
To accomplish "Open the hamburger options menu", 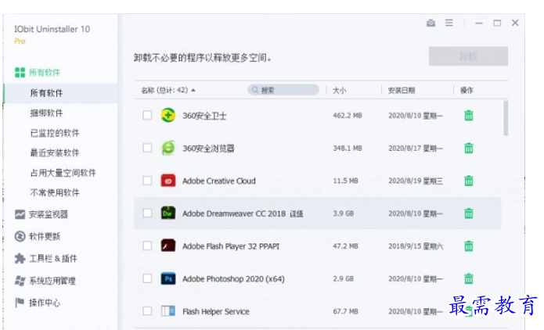I will click(449, 23).
